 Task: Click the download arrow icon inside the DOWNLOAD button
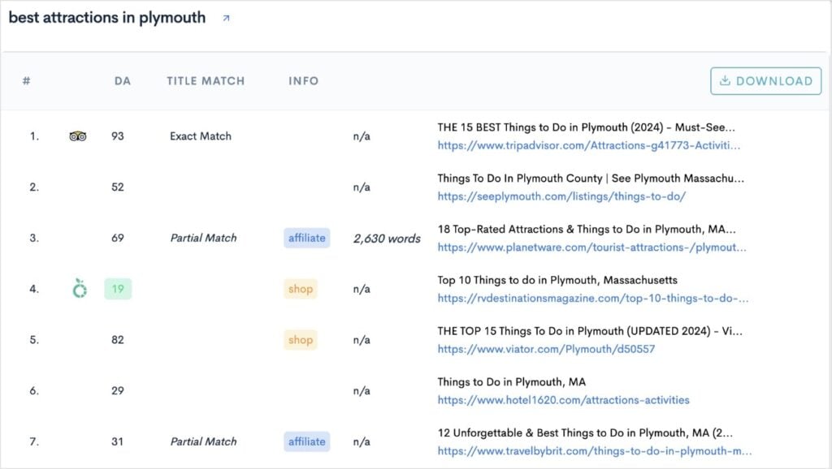click(x=723, y=80)
